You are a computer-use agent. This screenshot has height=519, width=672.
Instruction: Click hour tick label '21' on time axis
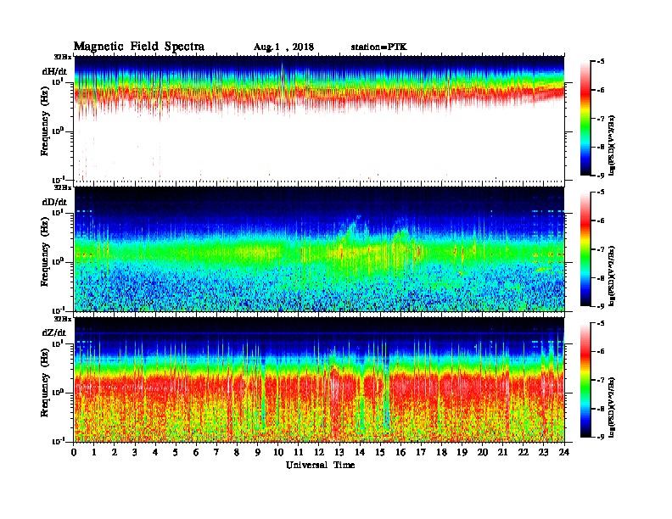pyautogui.click(x=502, y=452)
